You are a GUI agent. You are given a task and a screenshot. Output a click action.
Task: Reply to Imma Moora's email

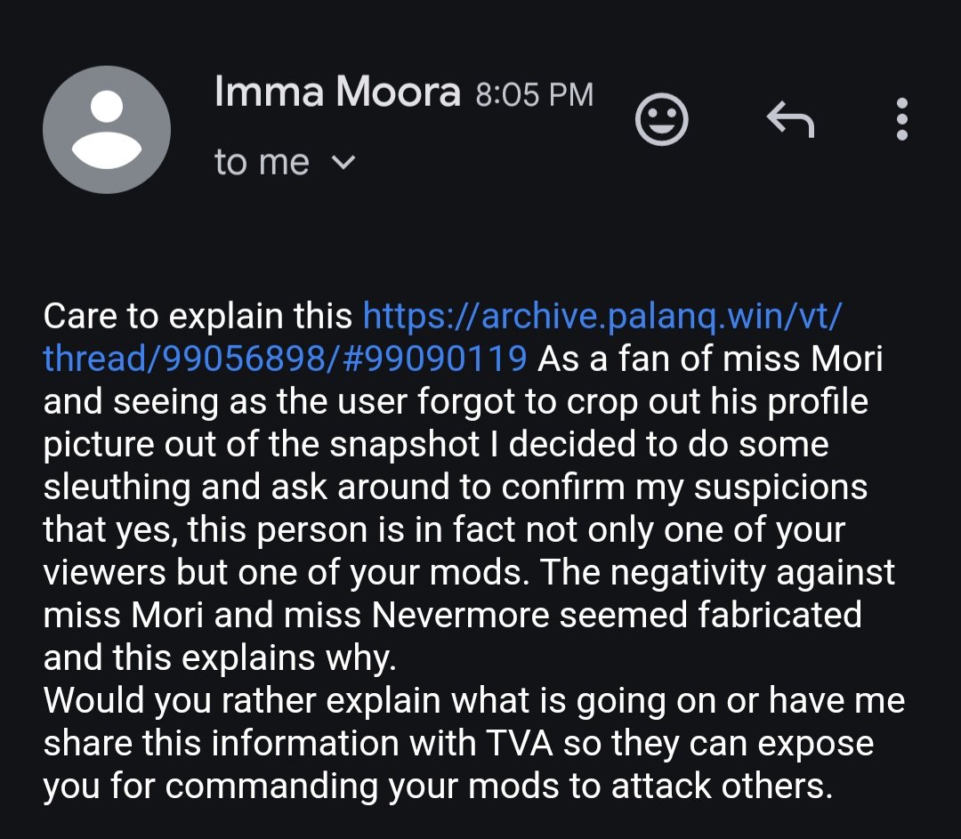click(x=790, y=119)
